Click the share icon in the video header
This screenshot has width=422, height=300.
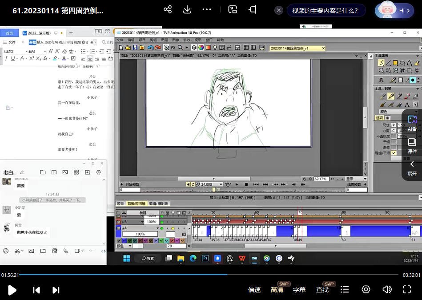[168, 10]
